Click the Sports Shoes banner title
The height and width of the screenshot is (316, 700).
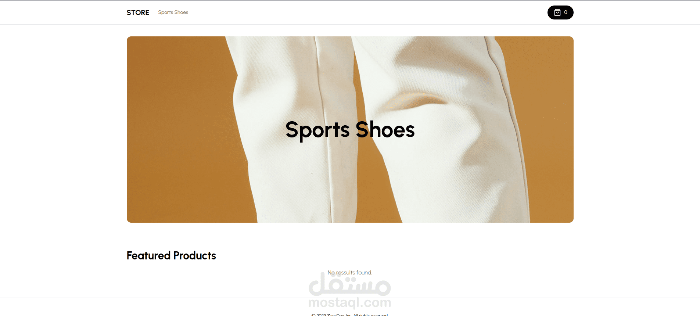point(350,130)
